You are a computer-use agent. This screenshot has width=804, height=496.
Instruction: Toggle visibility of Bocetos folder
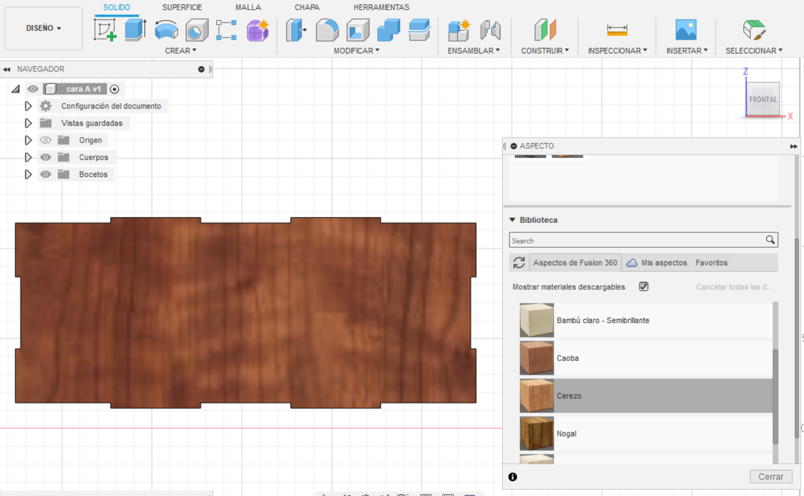[x=46, y=174]
